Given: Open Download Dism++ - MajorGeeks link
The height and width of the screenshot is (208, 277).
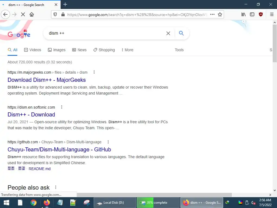Looking at the screenshot, I should (47, 80).
